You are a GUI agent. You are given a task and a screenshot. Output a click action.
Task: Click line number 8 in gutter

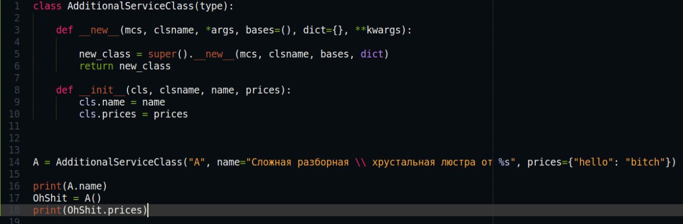click(18, 90)
